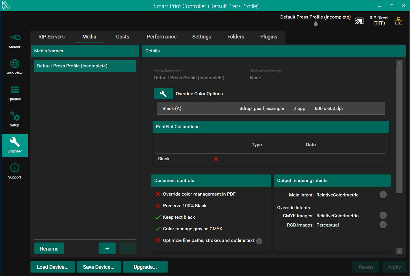
Task: Click info icon beside Optimize fine paths
Action: coord(259,241)
